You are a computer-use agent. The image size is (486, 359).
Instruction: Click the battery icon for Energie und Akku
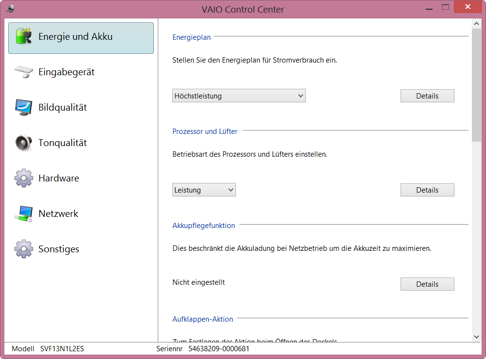point(24,36)
